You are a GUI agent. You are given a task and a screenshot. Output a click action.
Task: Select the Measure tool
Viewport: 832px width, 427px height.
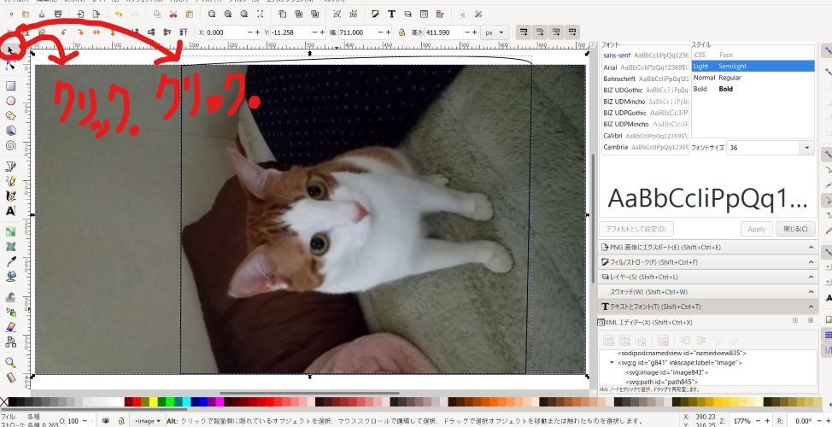(10, 377)
